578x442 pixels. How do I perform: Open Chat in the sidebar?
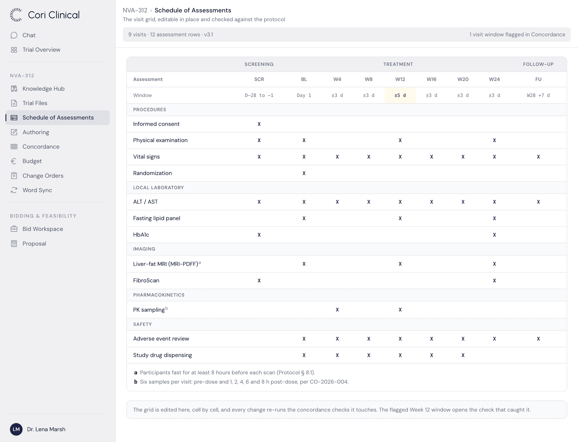click(58, 35)
